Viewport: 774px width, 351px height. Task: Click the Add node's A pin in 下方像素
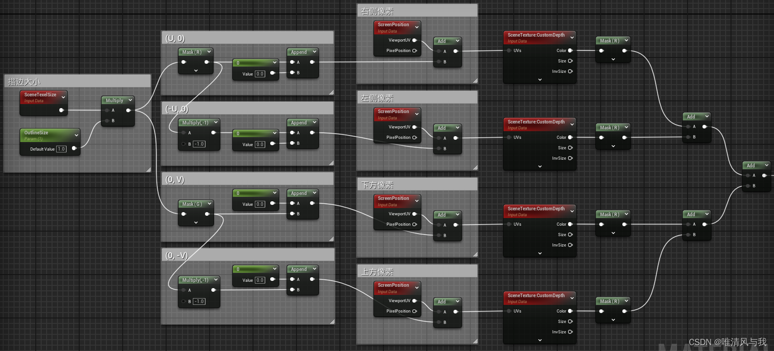tap(439, 225)
